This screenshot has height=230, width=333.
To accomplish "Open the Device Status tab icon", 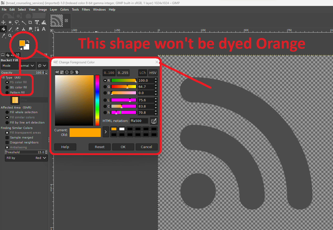I will [8, 55].
